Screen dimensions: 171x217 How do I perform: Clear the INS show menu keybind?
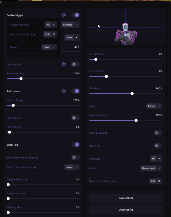(159, 181)
